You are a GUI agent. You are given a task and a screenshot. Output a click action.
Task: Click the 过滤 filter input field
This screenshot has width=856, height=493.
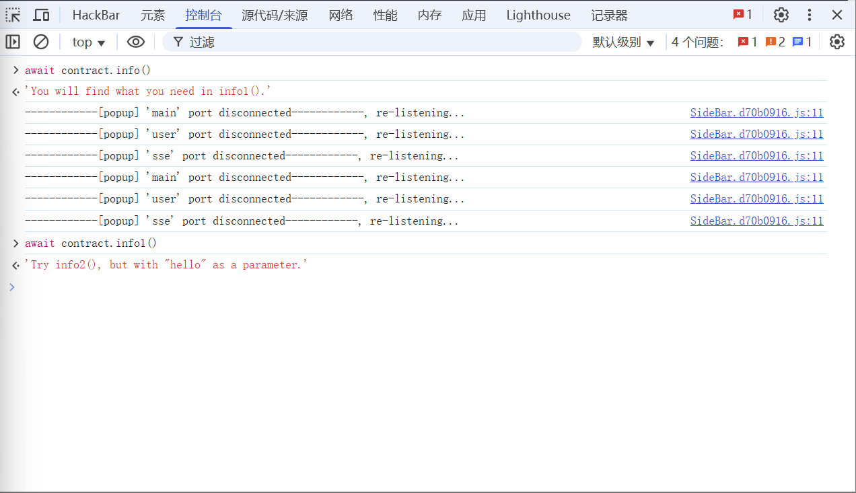[377, 42]
